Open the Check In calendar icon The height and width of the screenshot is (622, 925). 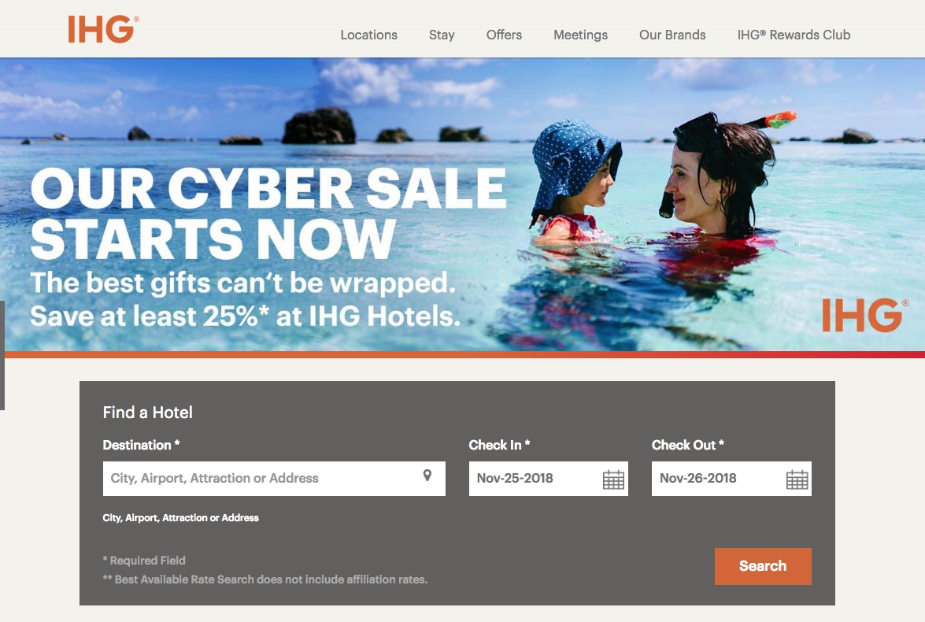pos(613,479)
